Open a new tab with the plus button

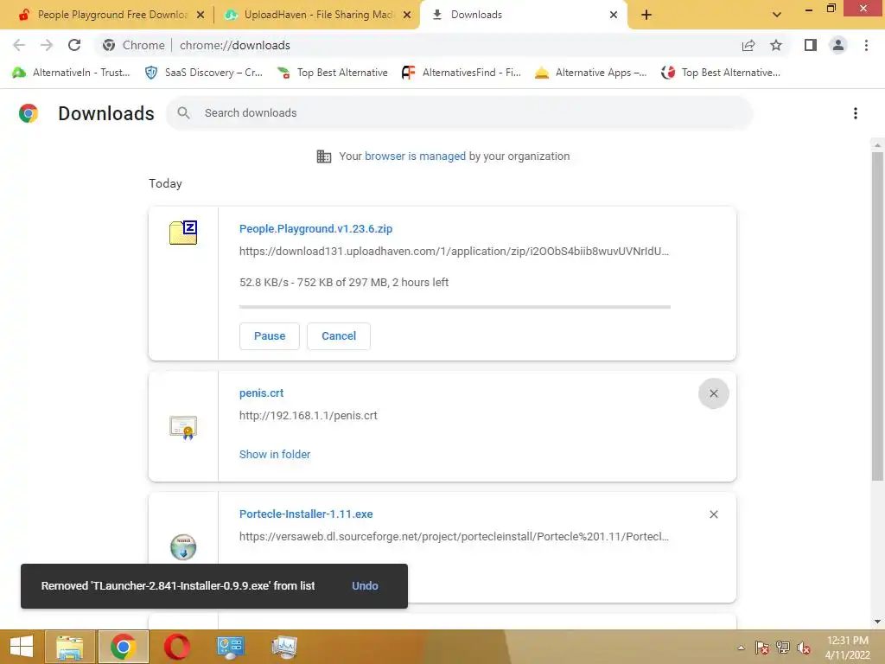click(646, 15)
